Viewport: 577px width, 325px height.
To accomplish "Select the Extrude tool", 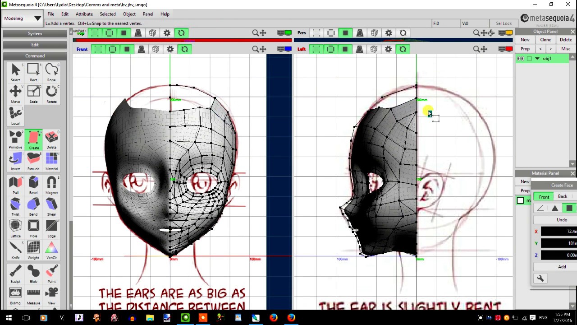I will (33, 161).
